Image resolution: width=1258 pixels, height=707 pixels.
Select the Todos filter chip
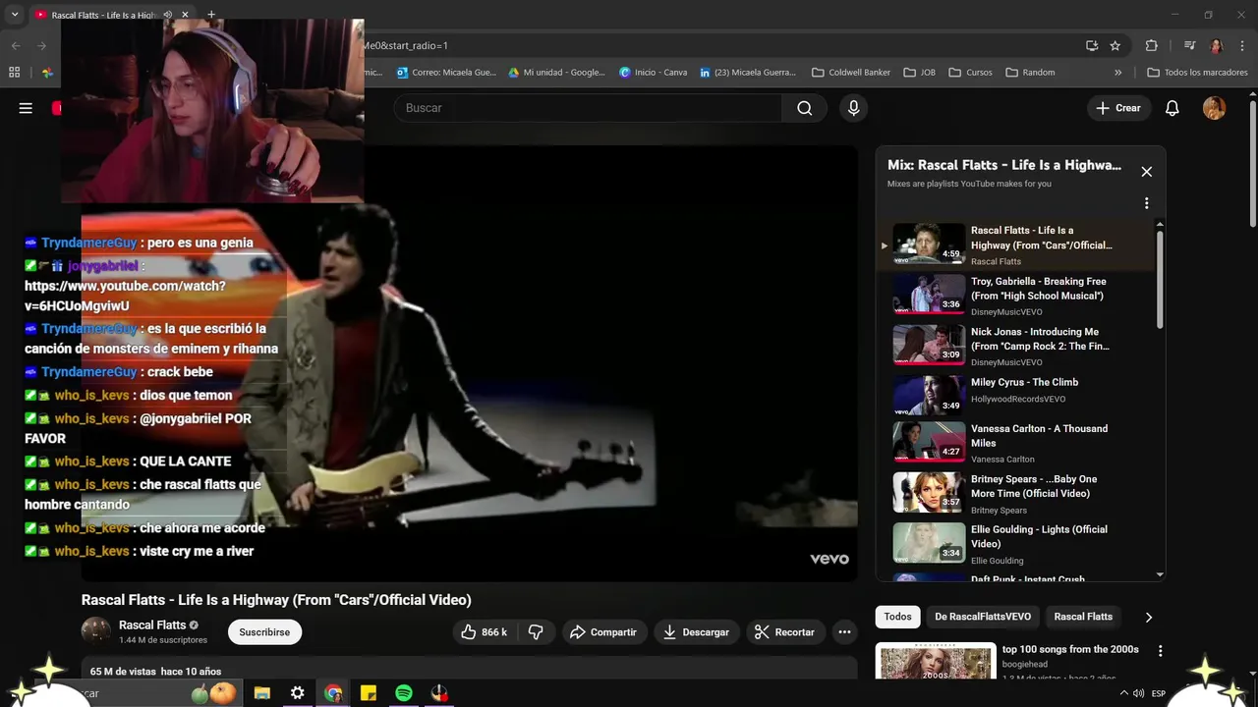pos(897,617)
